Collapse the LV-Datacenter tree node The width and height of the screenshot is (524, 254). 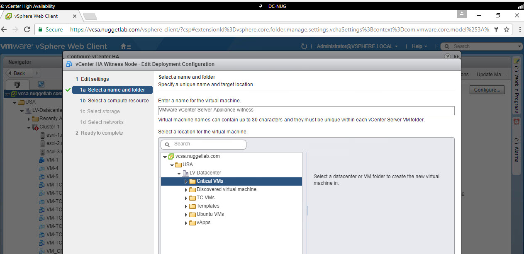click(179, 173)
